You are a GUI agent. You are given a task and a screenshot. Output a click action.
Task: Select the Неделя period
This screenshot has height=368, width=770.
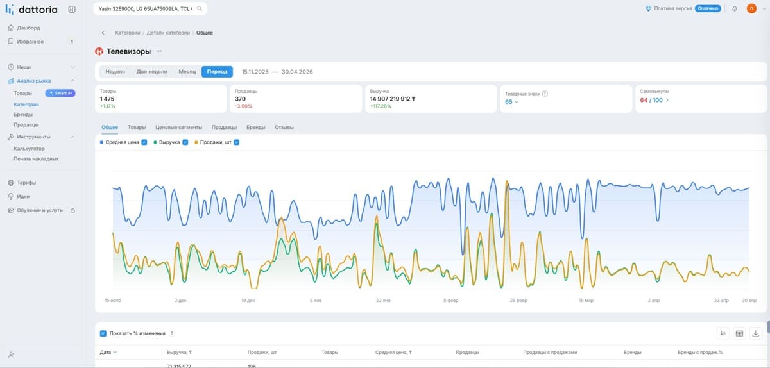(x=115, y=72)
